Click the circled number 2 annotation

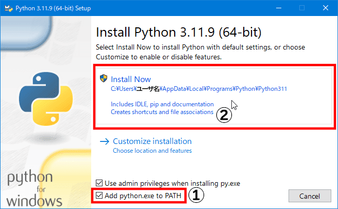pyautogui.click(x=224, y=115)
